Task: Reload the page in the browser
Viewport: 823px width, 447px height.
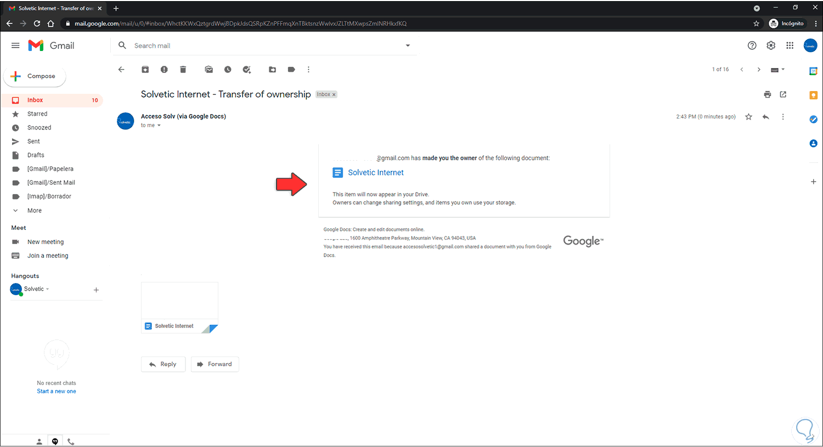Action: coord(37,24)
